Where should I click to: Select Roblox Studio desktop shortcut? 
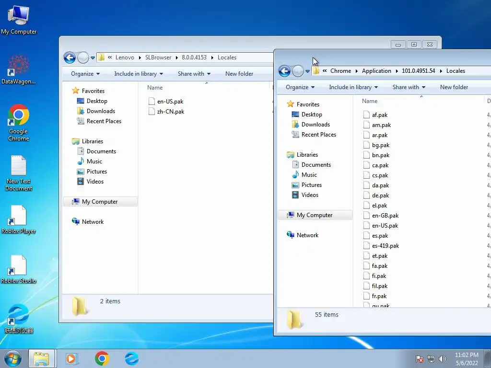pyautogui.click(x=19, y=269)
